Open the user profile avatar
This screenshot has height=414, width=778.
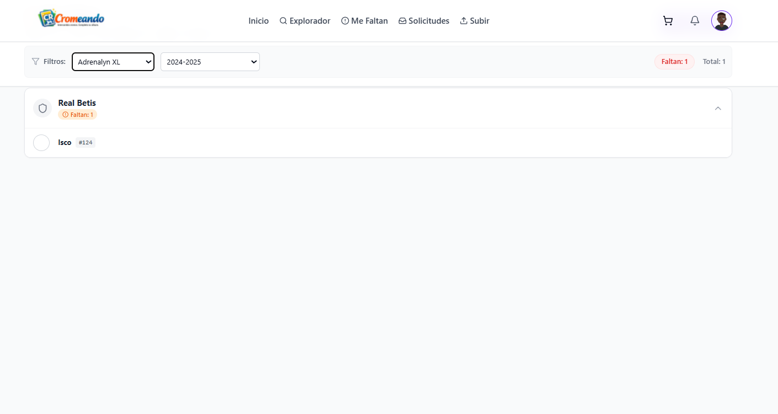(x=721, y=21)
